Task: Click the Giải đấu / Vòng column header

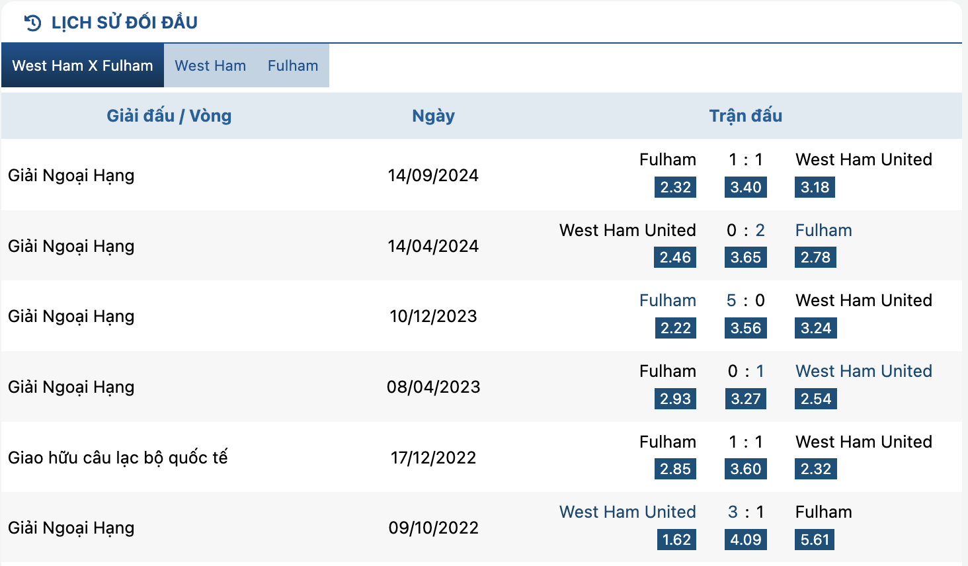Action: tap(169, 116)
